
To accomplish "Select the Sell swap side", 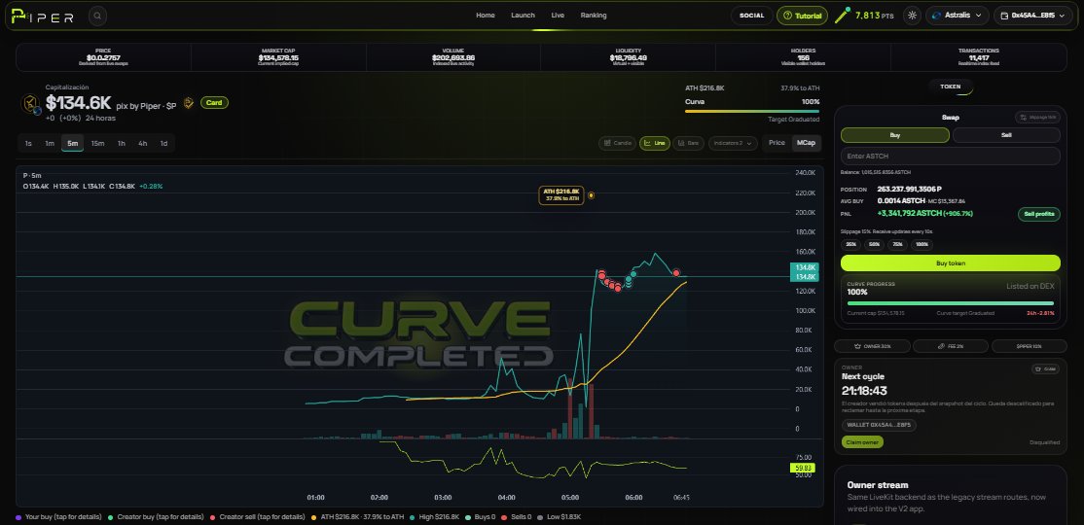I will pos(1006,135).
